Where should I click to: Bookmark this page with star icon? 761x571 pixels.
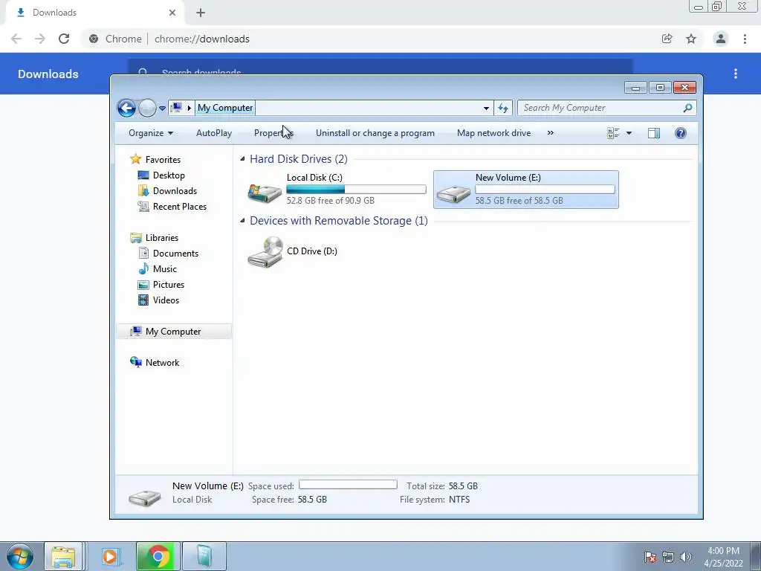pos(691,39)
